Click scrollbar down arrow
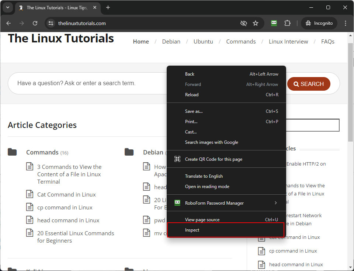This screenshot has height=271, width=354. click(x=350, y=267)
